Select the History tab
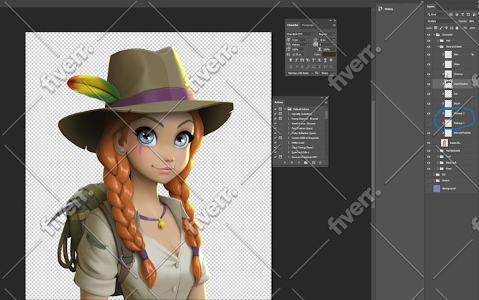The height and width of the screenshot is (300, 479). click(x=389, y=9)
